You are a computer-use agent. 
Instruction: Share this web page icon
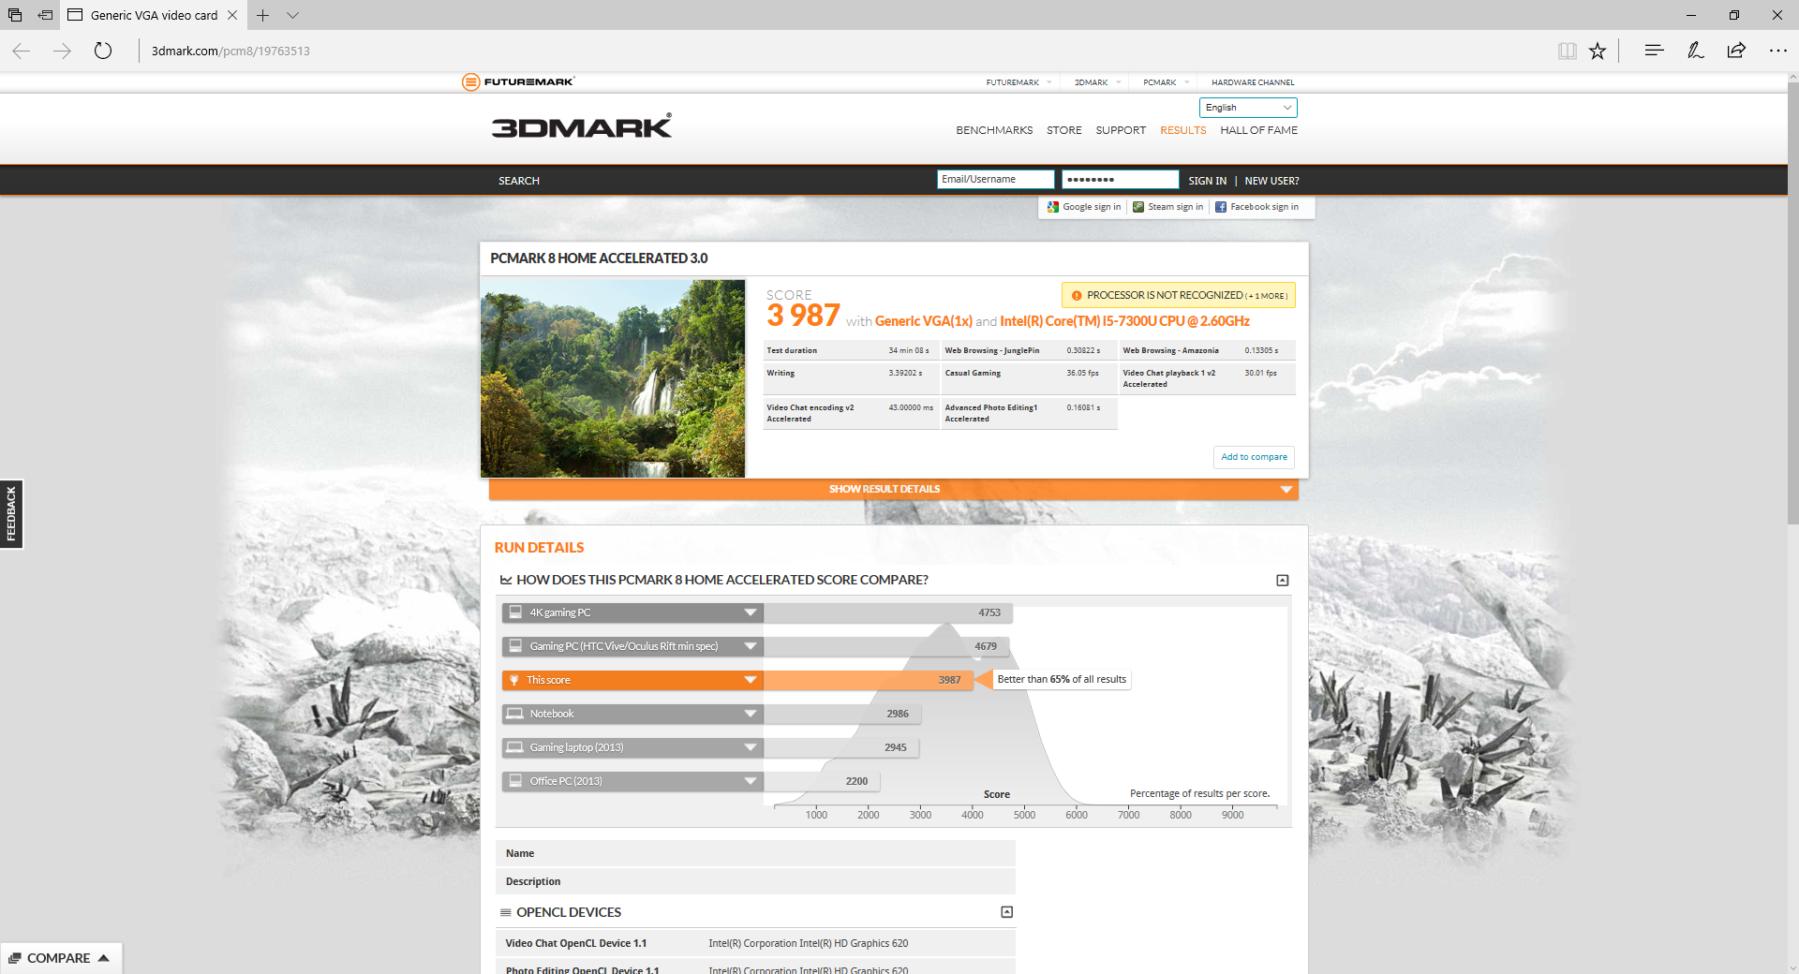pyautogui.click(x=1736, y=51)
